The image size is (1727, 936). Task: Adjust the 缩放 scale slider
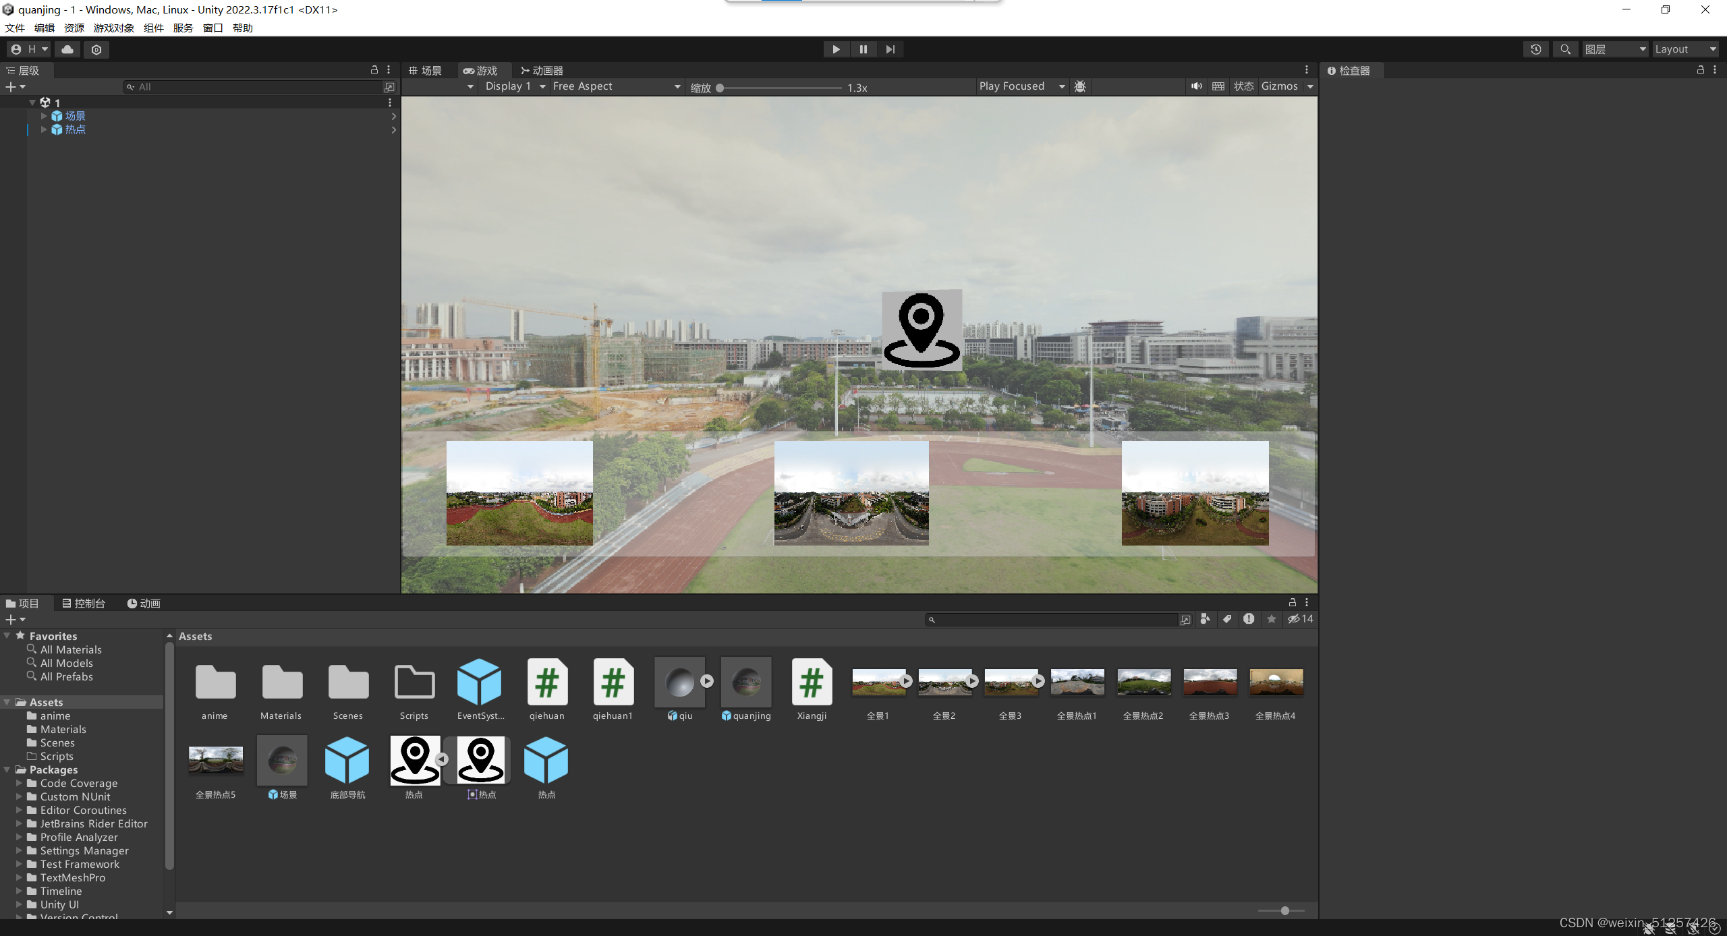[x=720, y=88]
